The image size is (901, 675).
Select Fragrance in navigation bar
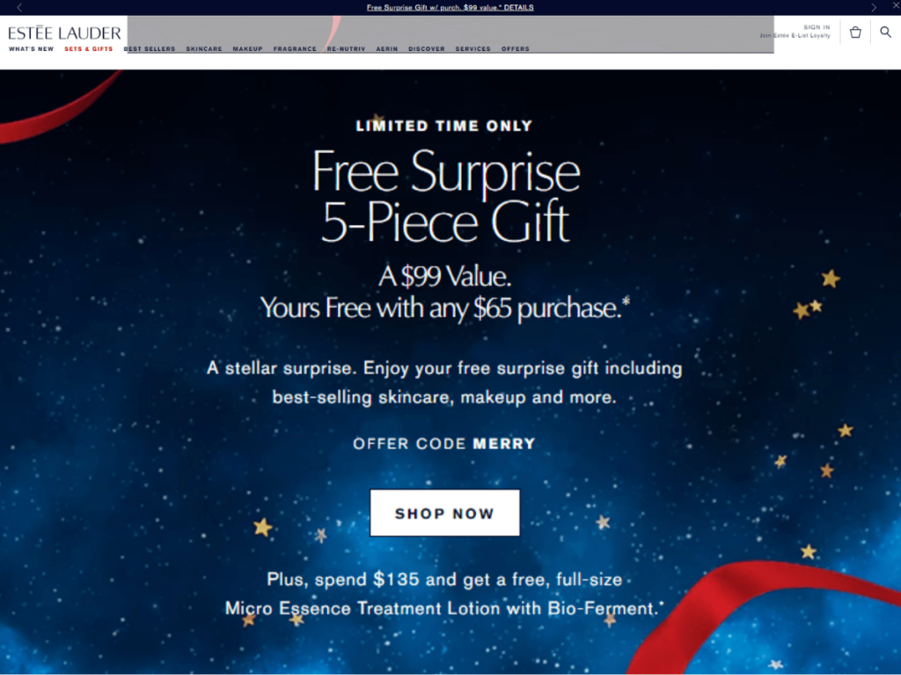coord(295,49)
